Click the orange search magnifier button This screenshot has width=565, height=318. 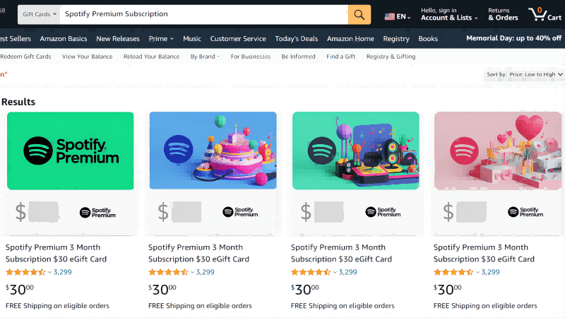359,14
